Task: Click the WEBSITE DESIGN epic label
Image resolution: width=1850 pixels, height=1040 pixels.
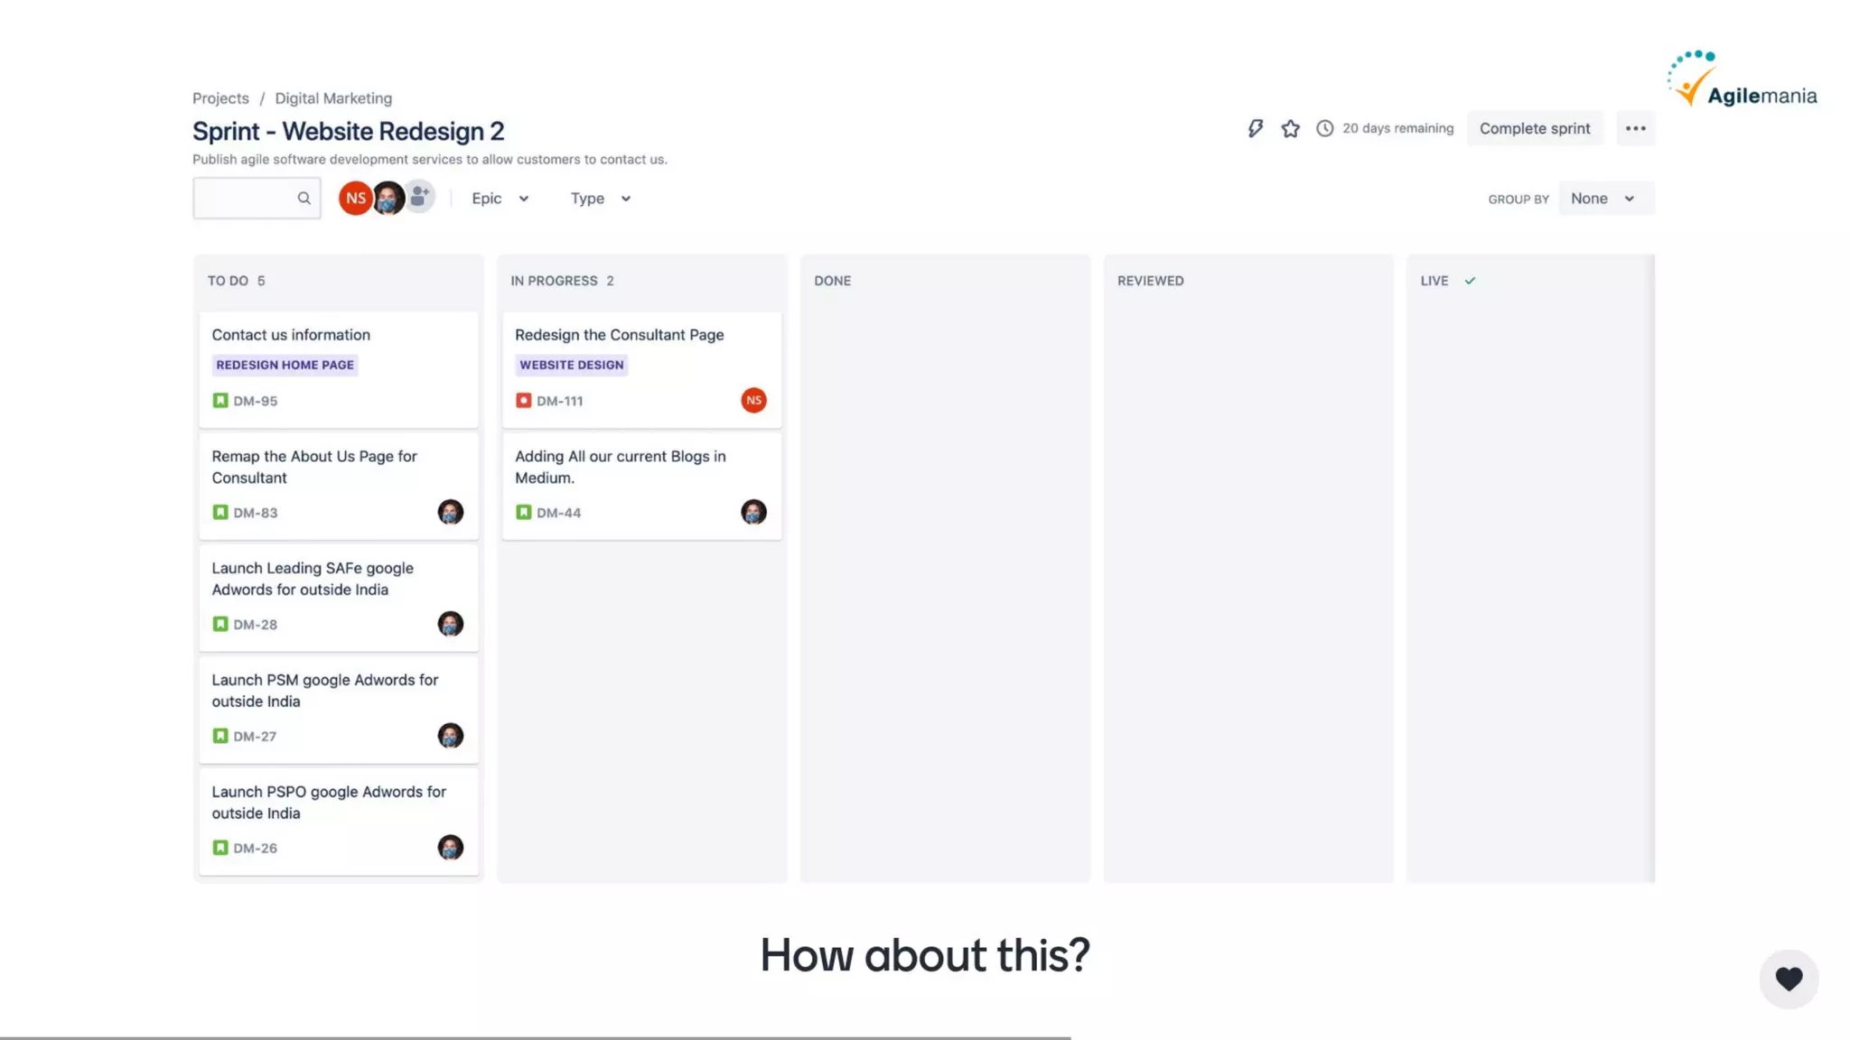Action: coord(571,365)
